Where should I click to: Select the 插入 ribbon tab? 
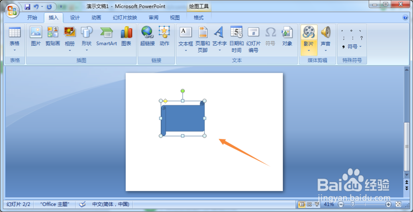tap(53, 18)
